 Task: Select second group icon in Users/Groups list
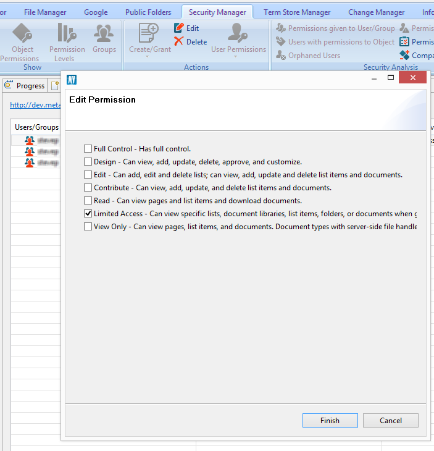pyautogui.click(x=29, y=151)
